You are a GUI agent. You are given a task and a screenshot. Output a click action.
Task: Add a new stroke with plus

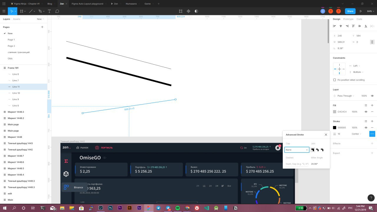(372, 121)
